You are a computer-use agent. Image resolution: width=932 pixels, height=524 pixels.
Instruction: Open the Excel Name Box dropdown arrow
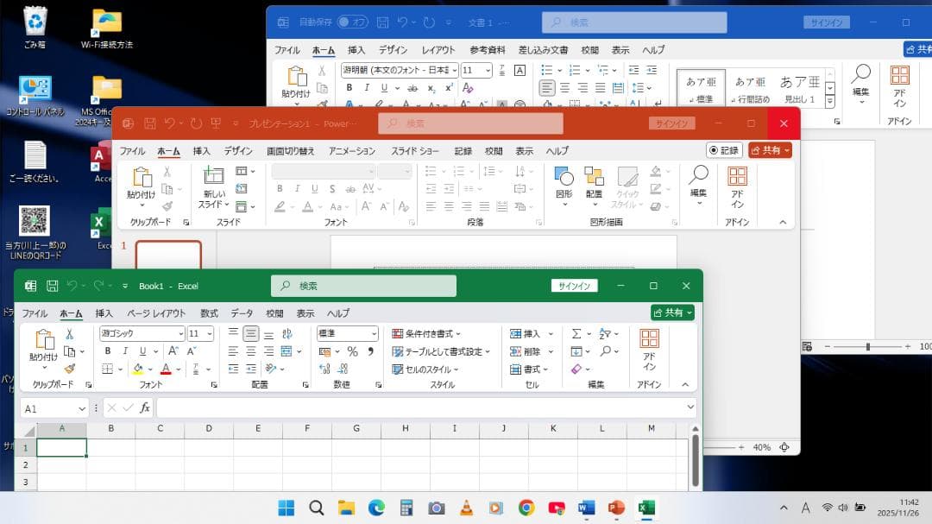pyautogui.click(x=82, y=408)
